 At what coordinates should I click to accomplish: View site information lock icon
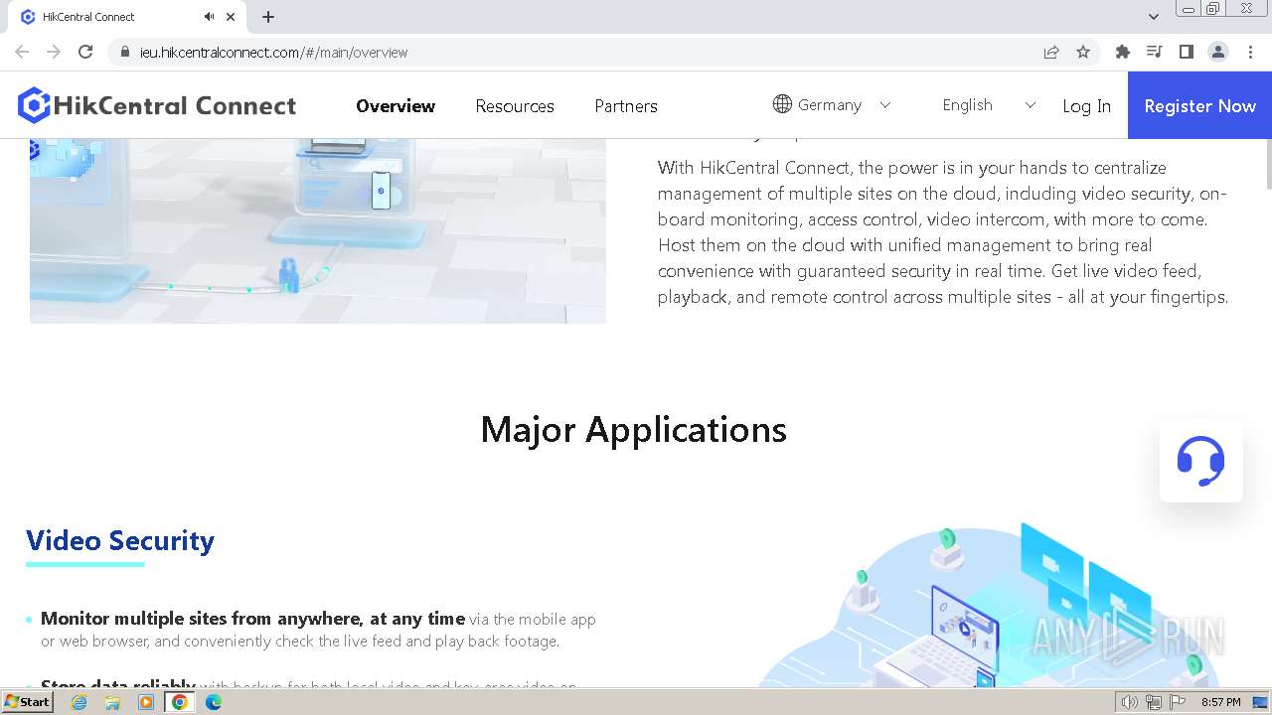coord(124,52)
